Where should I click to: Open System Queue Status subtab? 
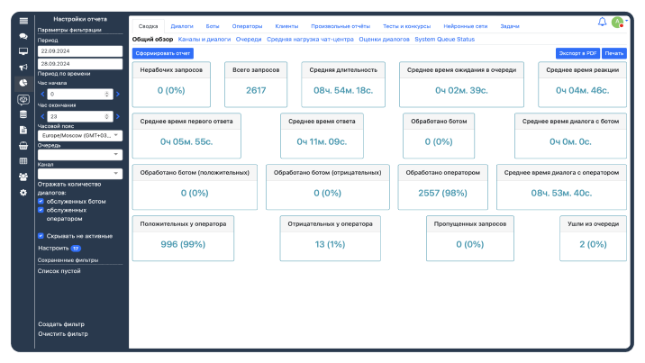[445, 40]
